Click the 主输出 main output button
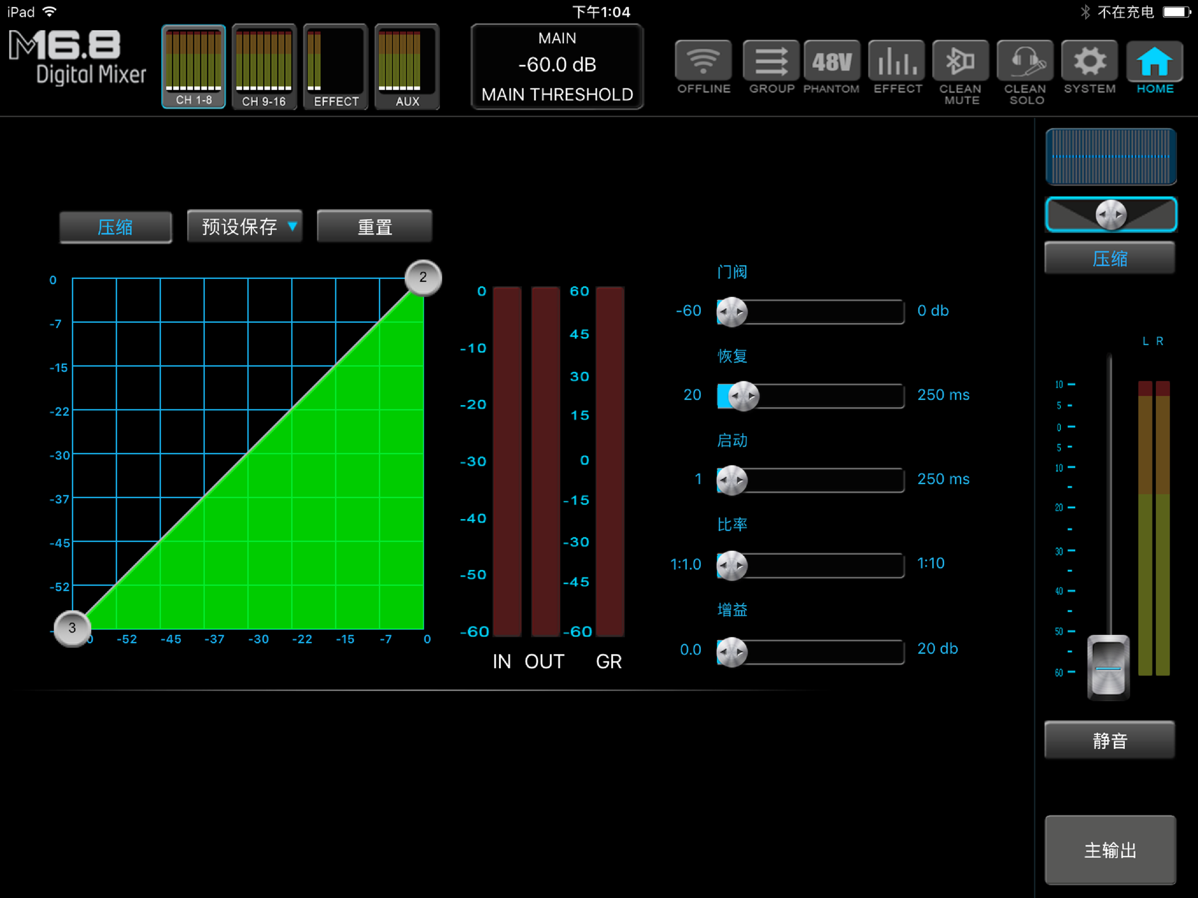This screenshot has width=1198, height=898. 1110,850
